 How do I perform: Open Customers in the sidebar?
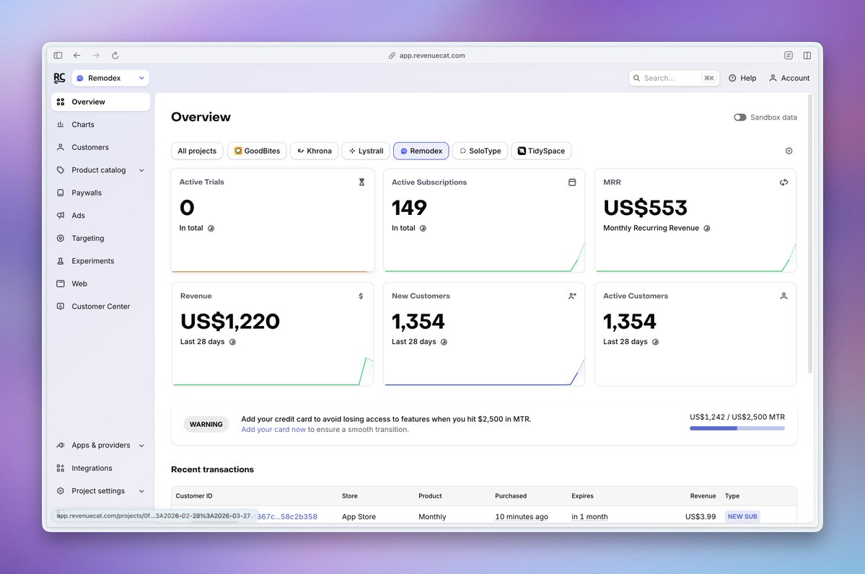point(100,147)
